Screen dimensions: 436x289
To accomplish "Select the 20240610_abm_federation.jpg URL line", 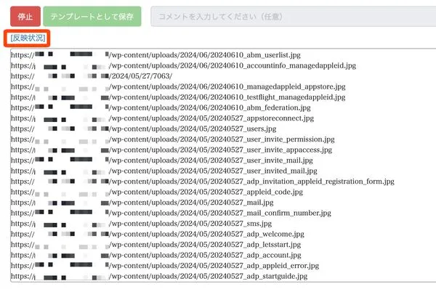I will (161, 107).
